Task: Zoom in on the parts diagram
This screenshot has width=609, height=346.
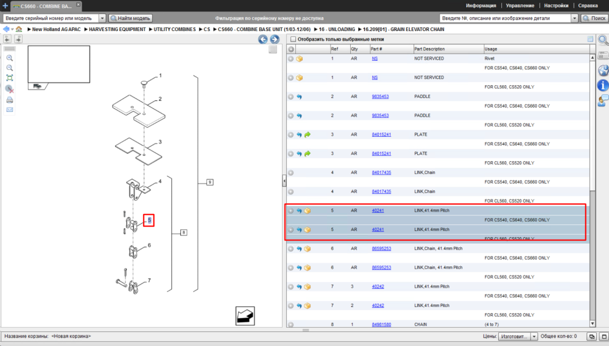Action: pyautogui.click(x=10, y=58)
